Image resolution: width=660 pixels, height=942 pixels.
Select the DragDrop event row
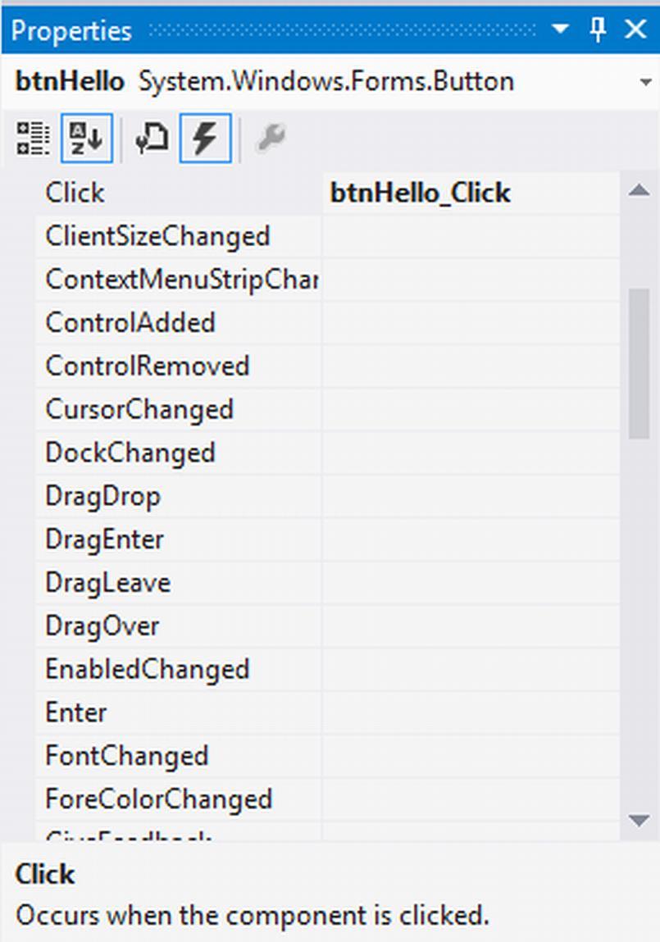[x=327, y=496]
